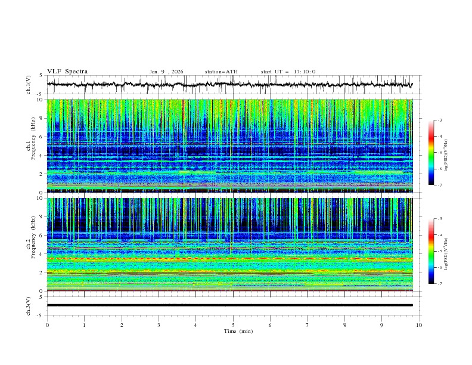Click time axis tick label '10'
The width and height of the screenshot is (472, 365).
pos(419,325)
